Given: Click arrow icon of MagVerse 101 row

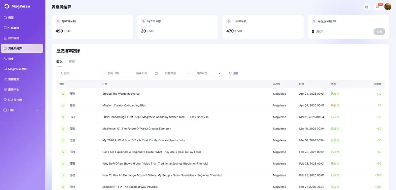Looking at the screenshot, I should [x=63, y=129].
